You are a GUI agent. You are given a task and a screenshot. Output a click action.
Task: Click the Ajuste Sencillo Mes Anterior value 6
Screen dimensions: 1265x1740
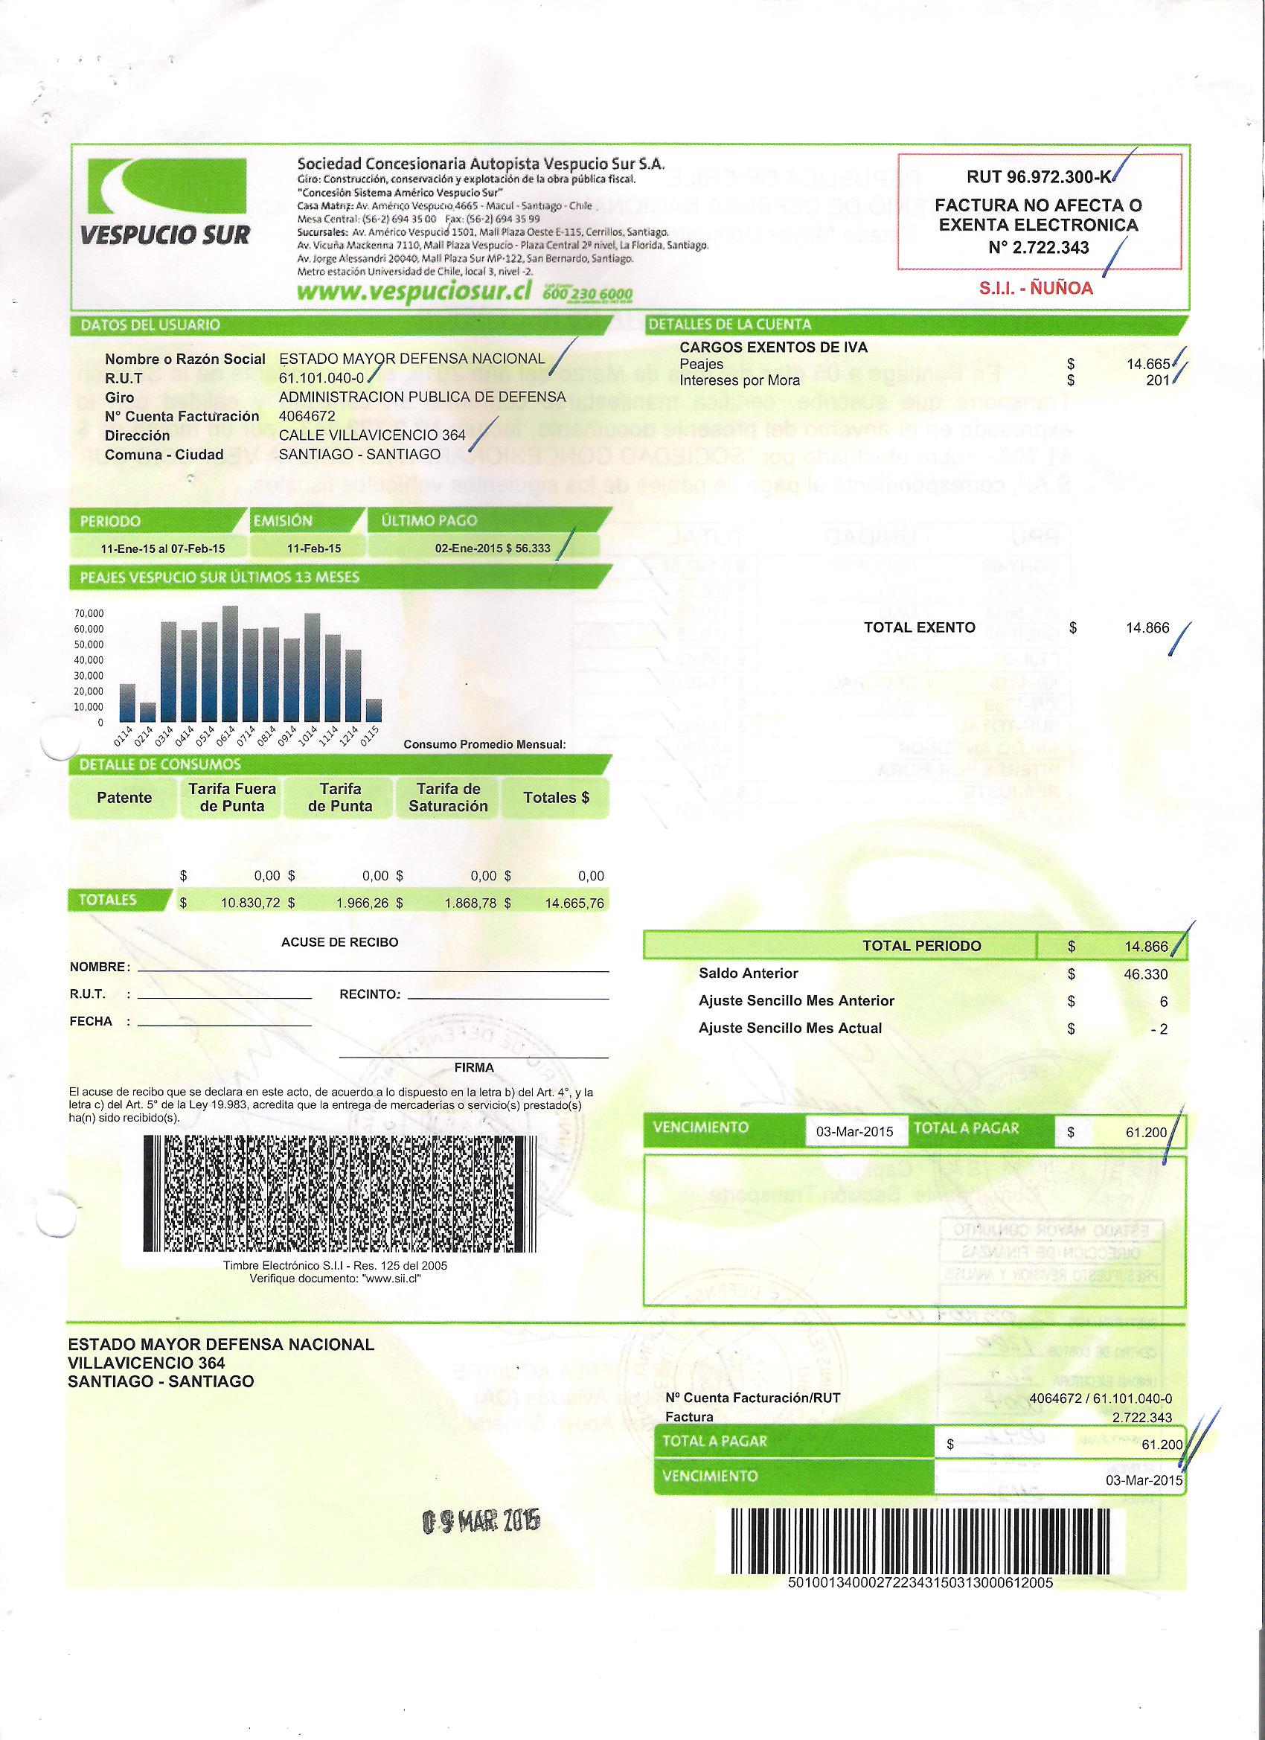[x=1164, y=1002]
